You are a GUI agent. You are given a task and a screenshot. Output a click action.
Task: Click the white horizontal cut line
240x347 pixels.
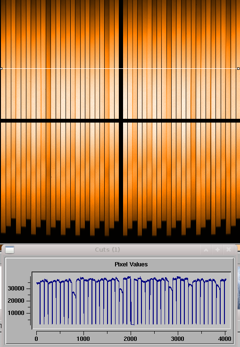tap(120, 69)
